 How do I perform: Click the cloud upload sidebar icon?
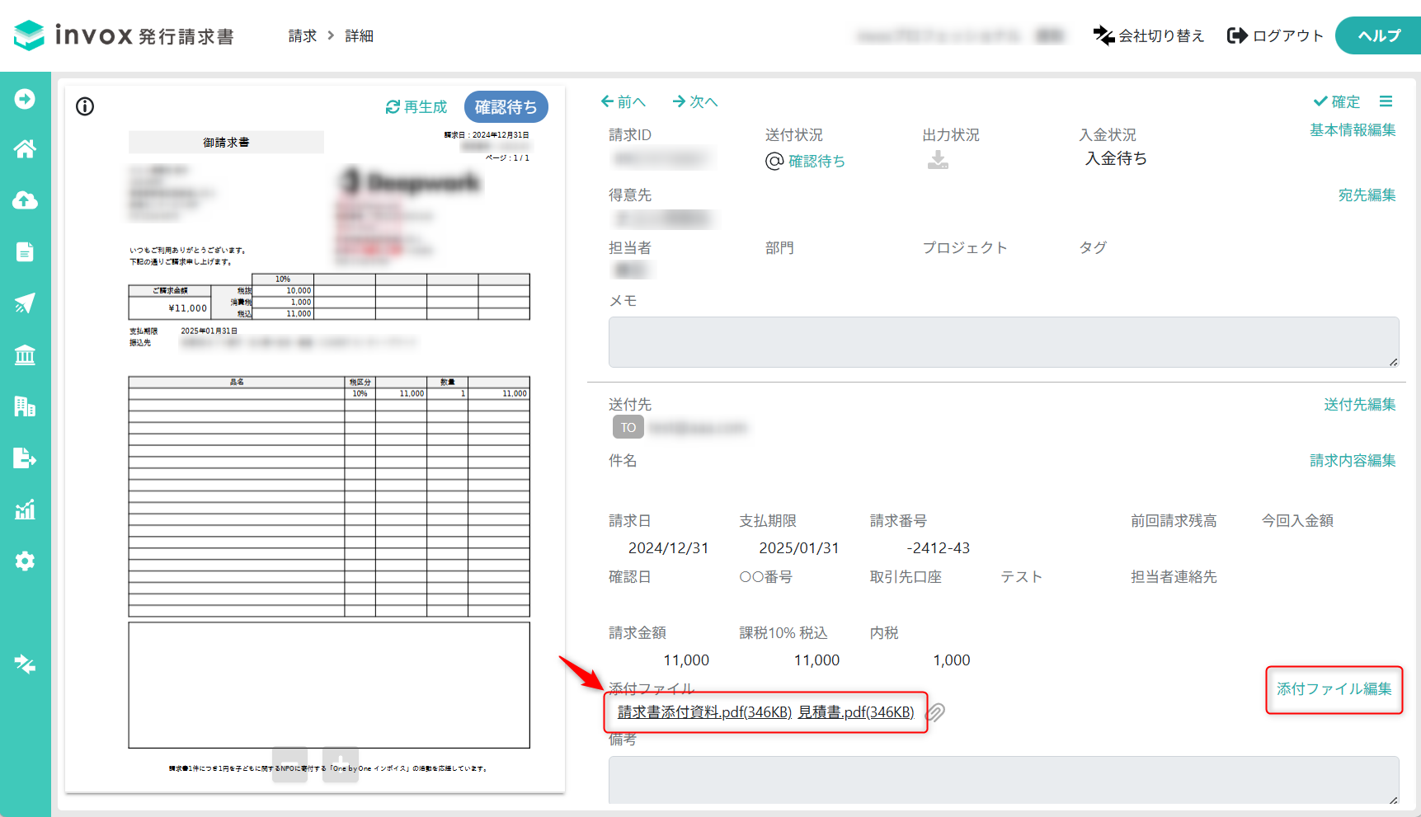[x=25, y=200]
